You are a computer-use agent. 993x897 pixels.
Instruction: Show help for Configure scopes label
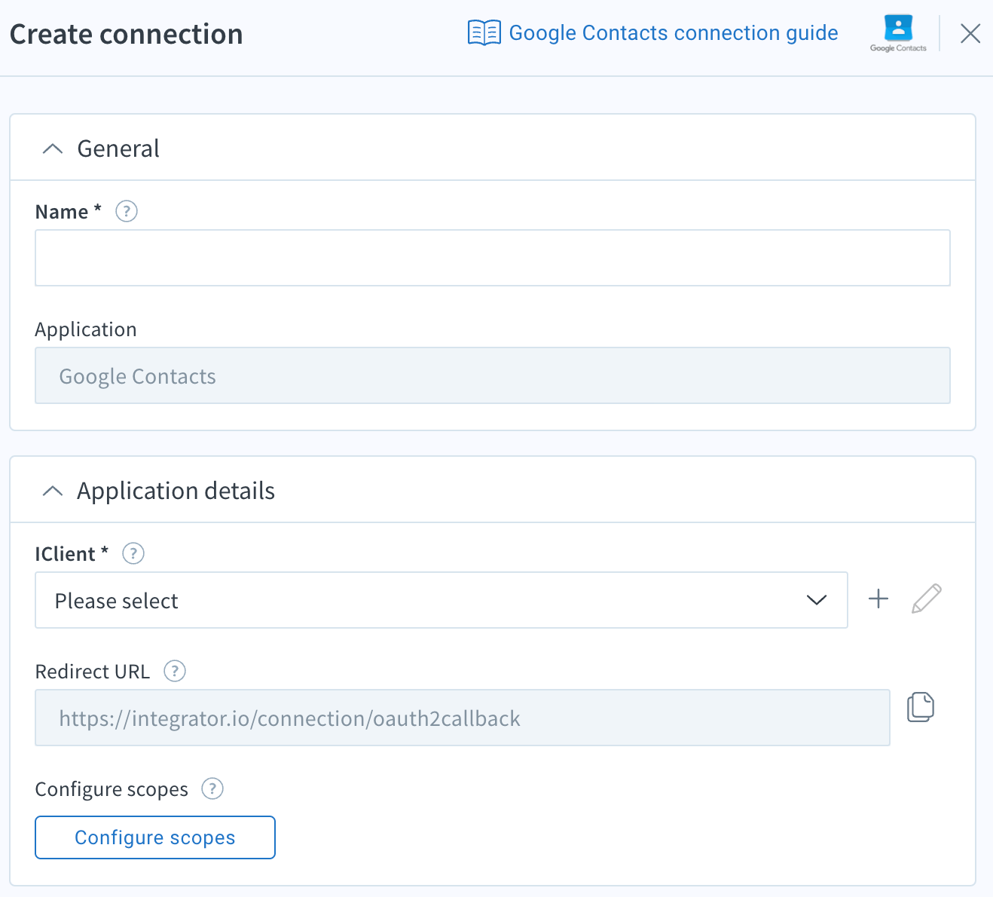(x=212, y=789)
